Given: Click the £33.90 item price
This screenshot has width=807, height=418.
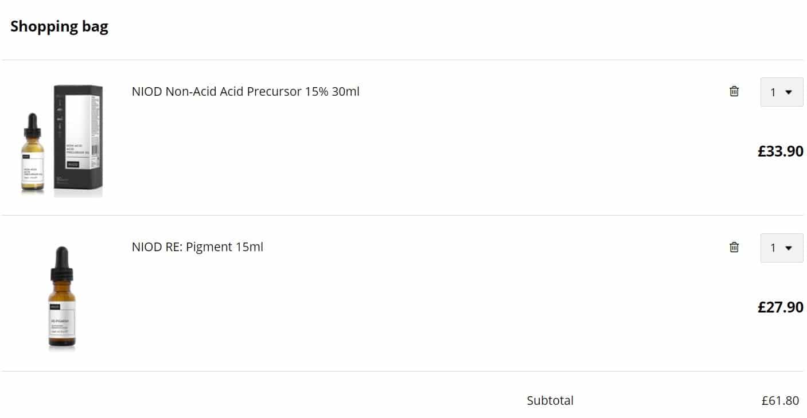Looking at the screenshot, I should coord(780,151).
